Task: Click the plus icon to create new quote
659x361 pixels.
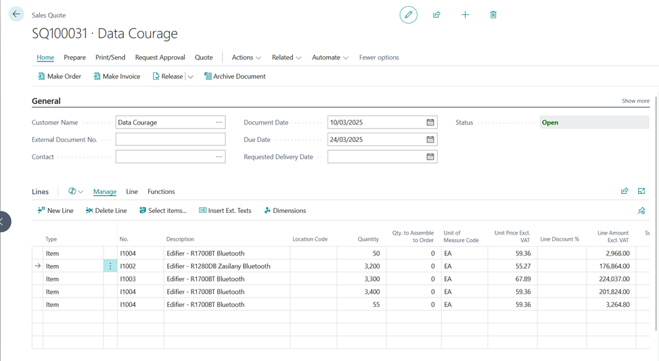Action: (x=465, y=15)
